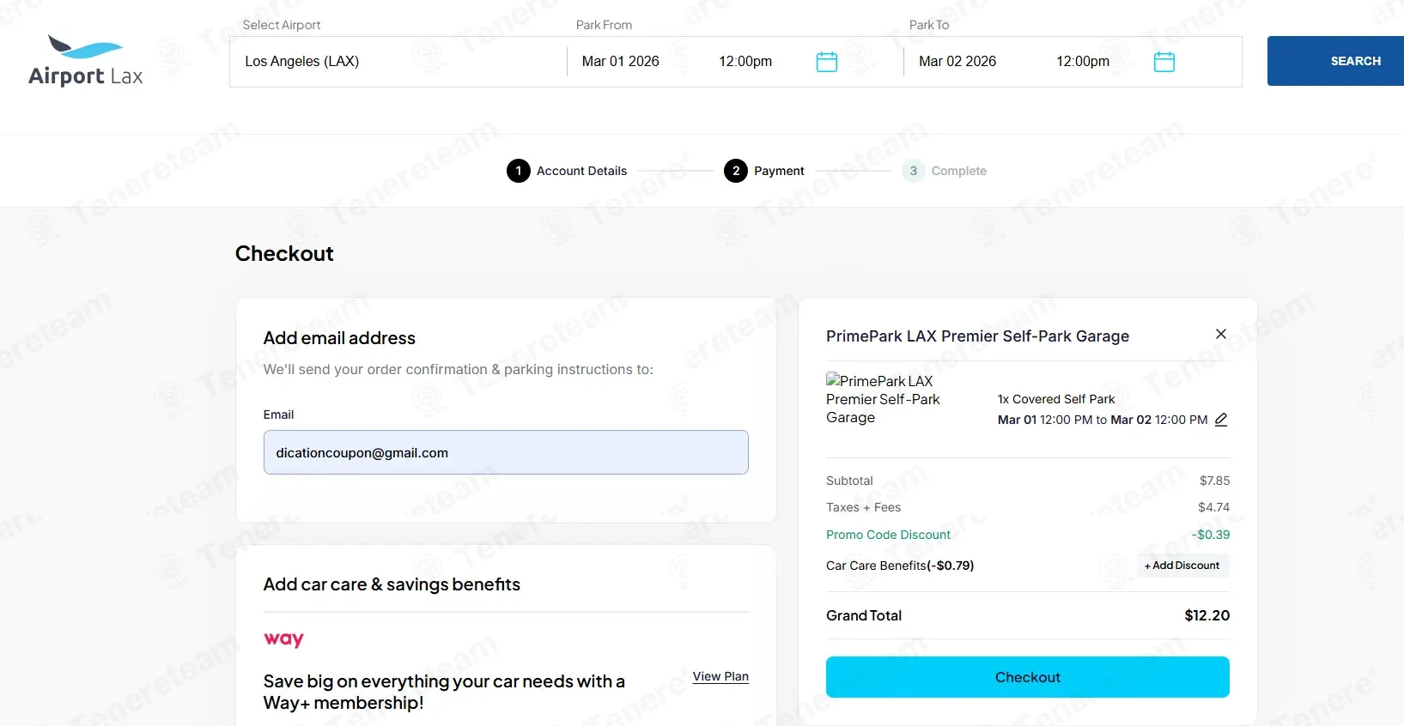Viewport: 1404px width, 726px height.
Task: Click the blue SEARCH button
Action: click(1336, 61)
